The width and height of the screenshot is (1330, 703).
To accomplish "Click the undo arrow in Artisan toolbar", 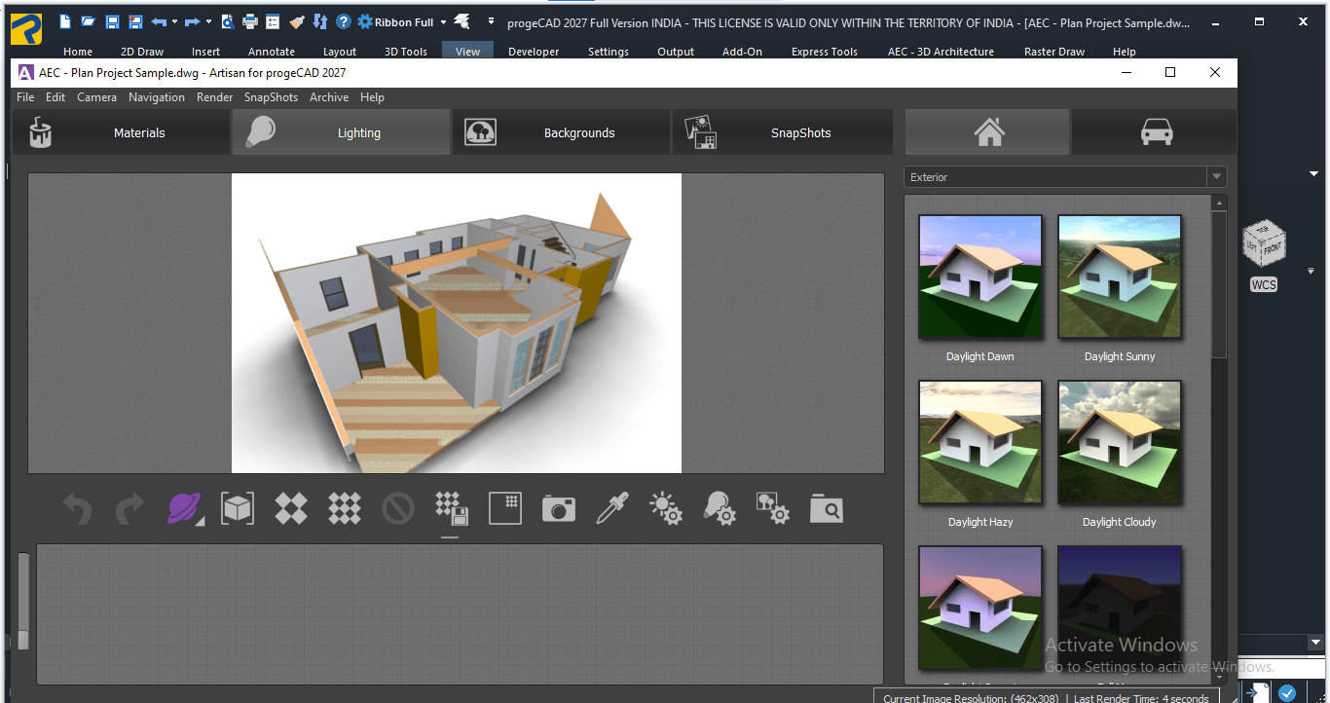I will tap(77, 508).
